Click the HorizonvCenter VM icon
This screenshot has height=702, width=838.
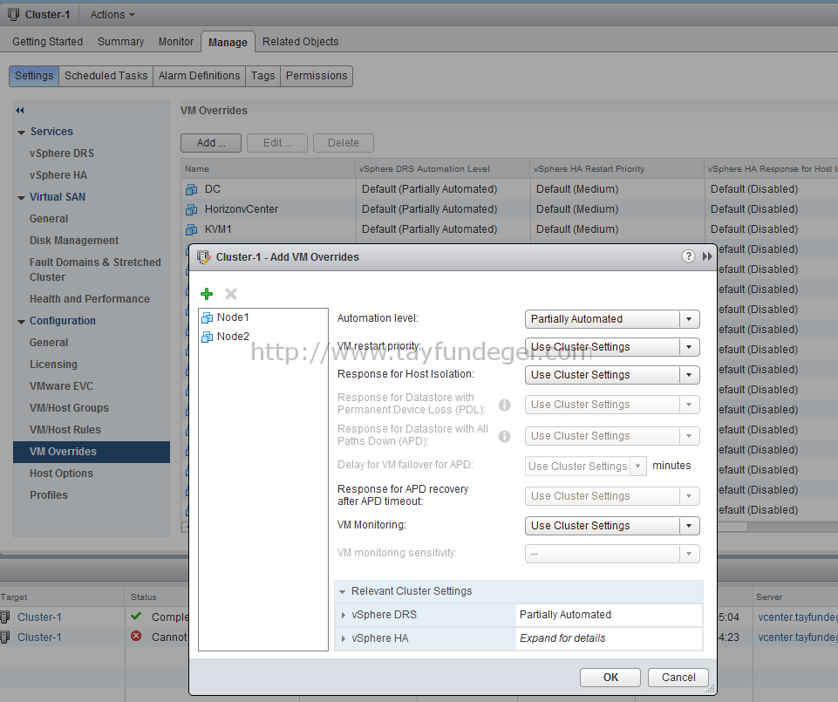click(191, 209)
